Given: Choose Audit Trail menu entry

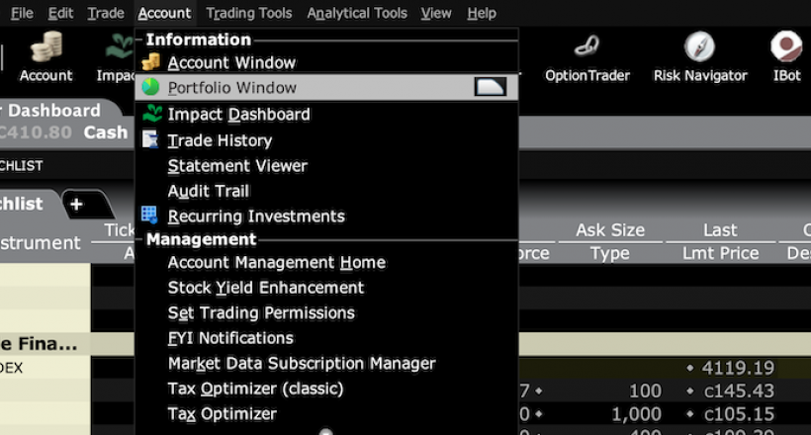Looking at the screenshot, I should [x=209, y=191].
